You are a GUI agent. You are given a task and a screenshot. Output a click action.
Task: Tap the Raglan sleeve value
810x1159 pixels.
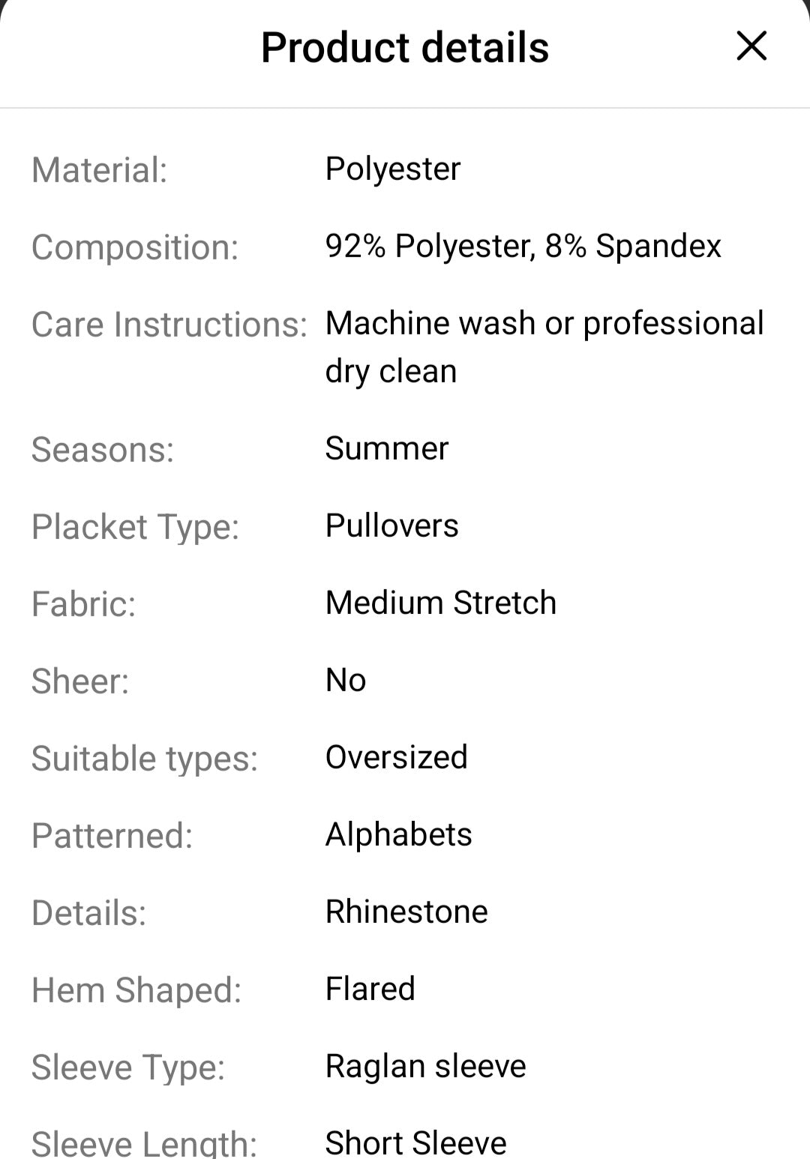(x=425, y=1066)
